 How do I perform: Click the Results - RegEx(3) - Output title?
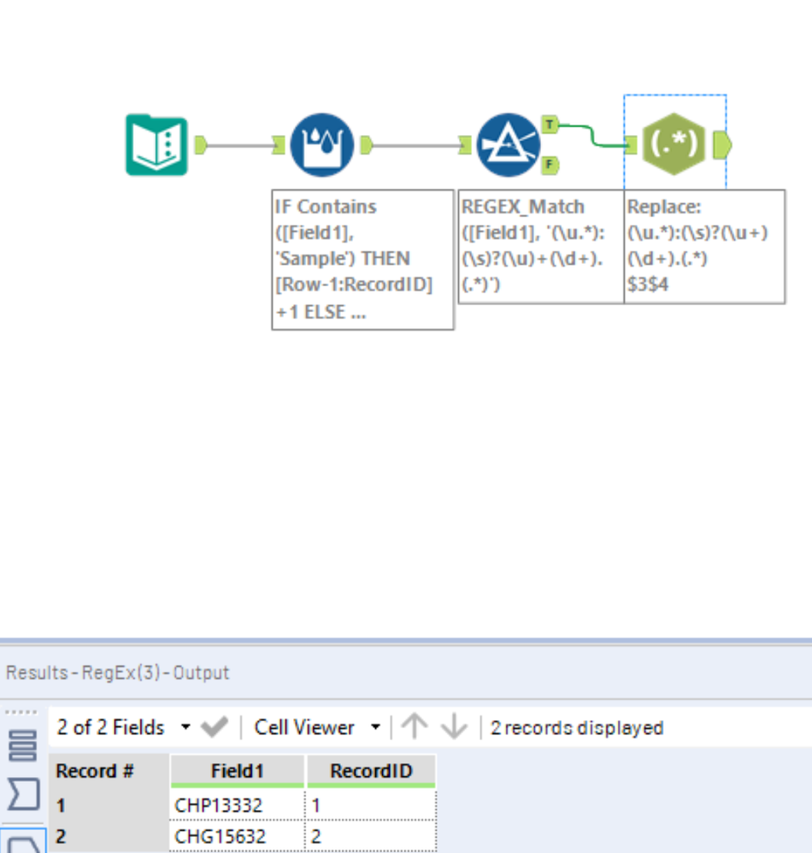tap(117, 673)
